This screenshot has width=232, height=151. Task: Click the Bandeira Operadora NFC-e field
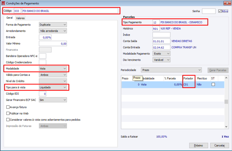pyautogui.click(x=42, y=56)
